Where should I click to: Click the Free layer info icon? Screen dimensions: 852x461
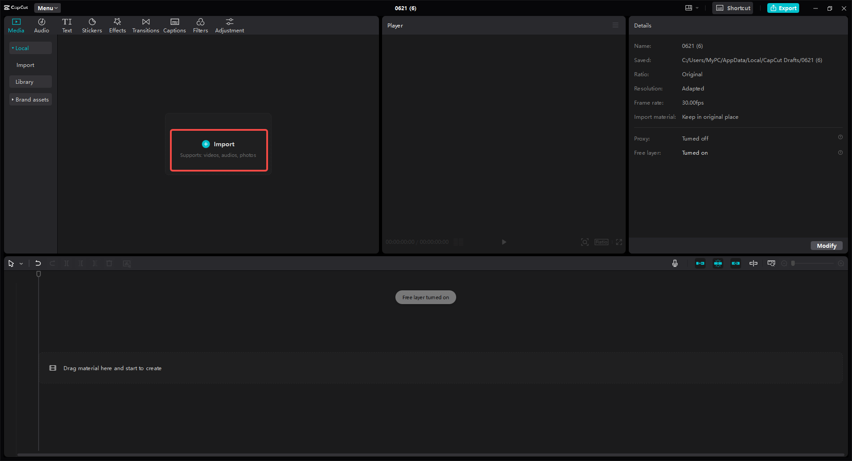pyautogui.click(x=840, y=152)
